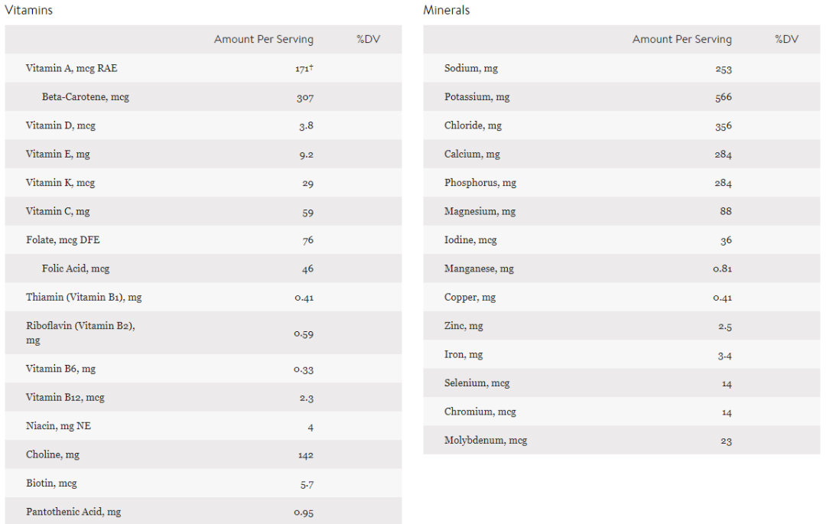Click the Vitamin B12 value 2.3
Screen dimensions: 826x524
click(305, 398)
